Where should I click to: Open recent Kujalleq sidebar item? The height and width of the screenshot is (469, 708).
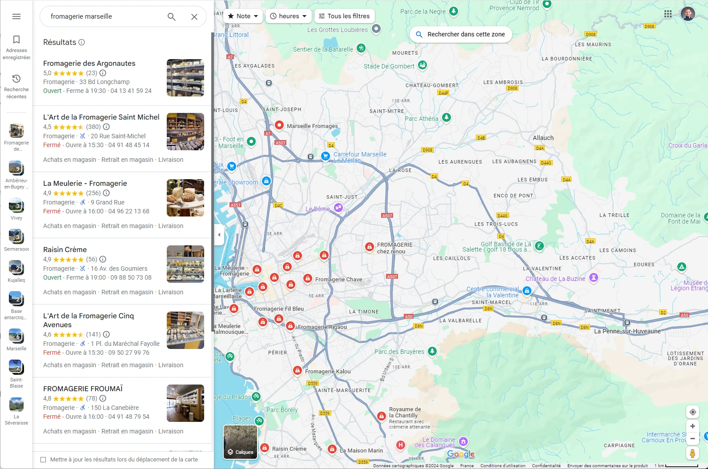[16, 272]
